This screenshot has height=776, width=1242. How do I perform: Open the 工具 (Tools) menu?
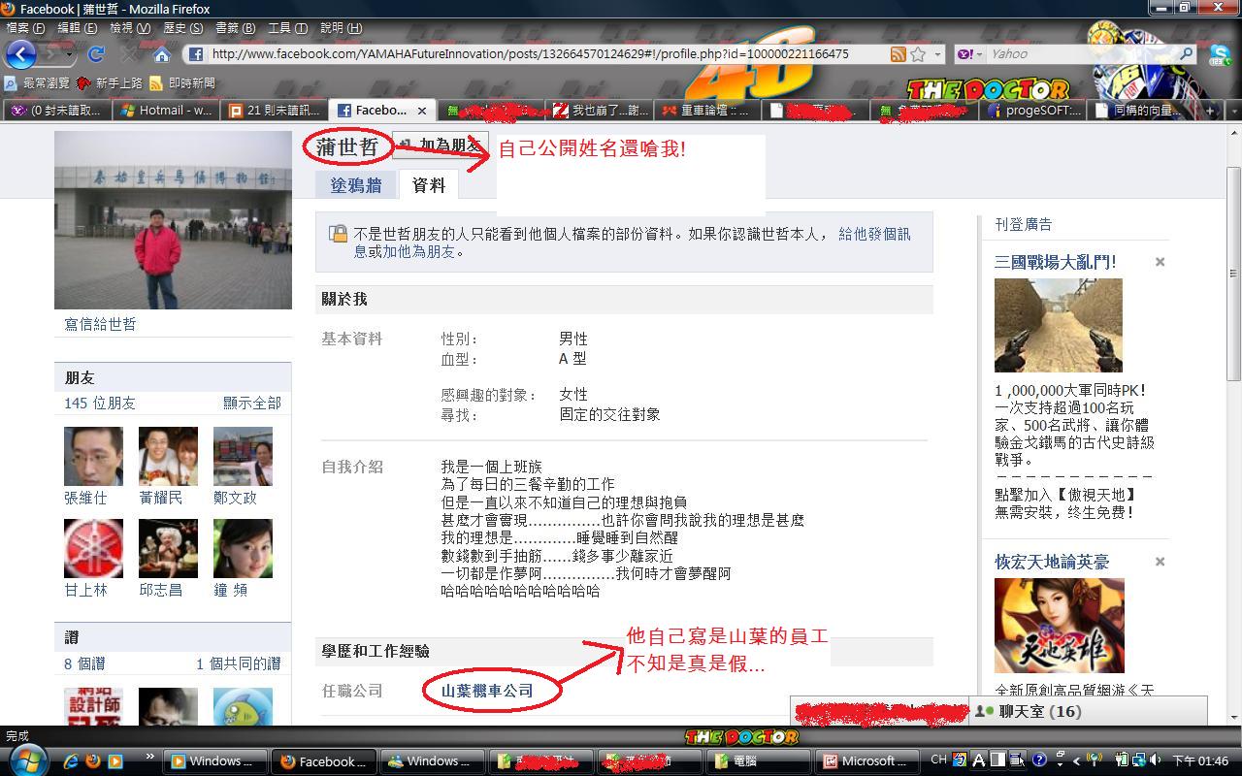287,28
